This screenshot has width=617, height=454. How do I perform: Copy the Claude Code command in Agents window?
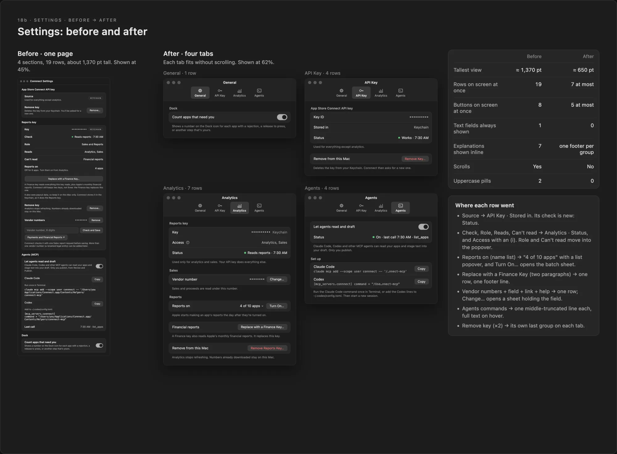tap(421, 269)
